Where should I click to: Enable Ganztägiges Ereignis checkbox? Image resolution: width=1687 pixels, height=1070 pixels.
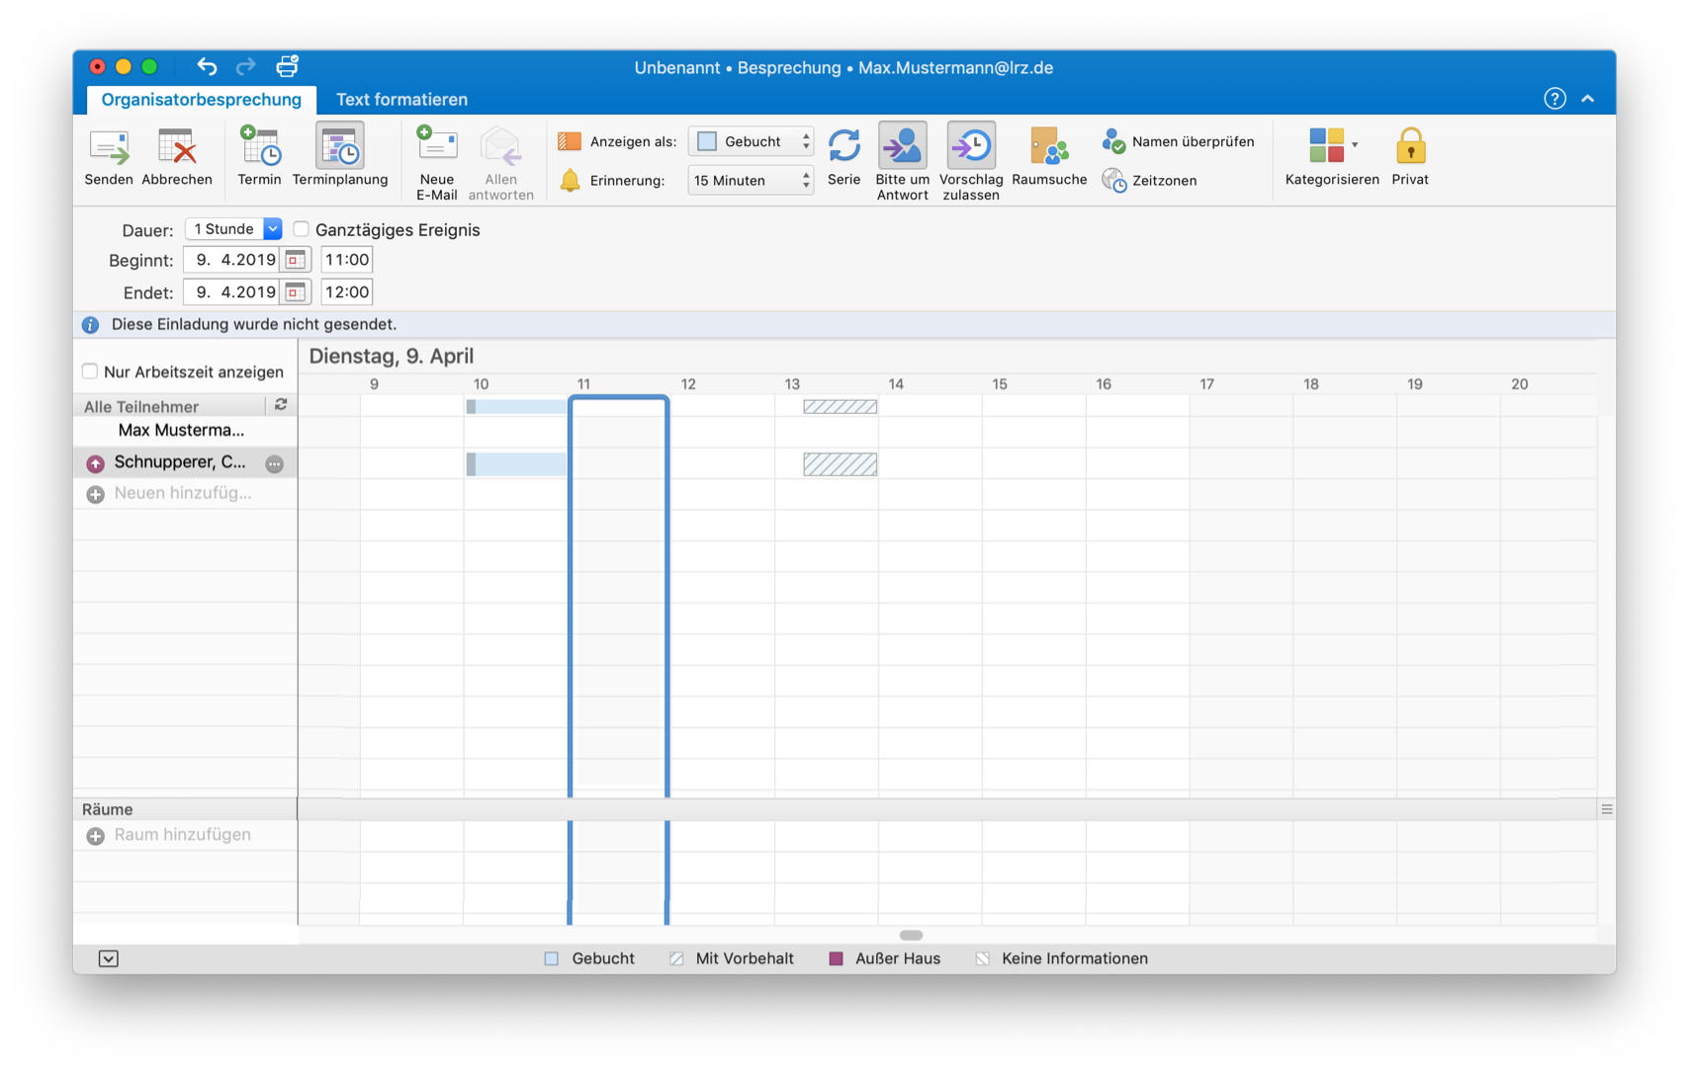click(x=302, y=229)
